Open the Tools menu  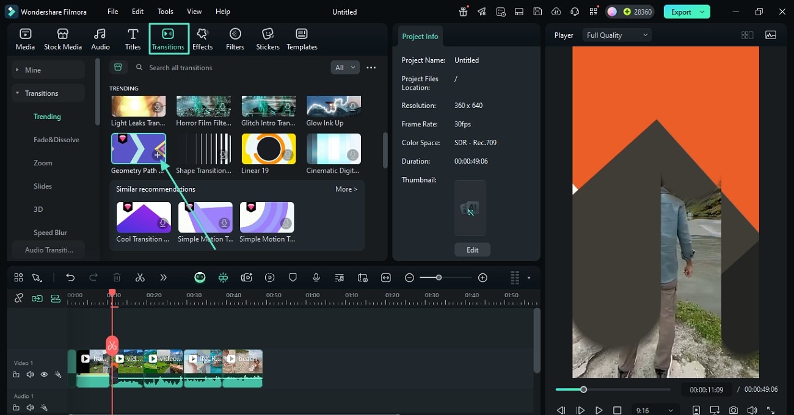(x=165, y=12)
